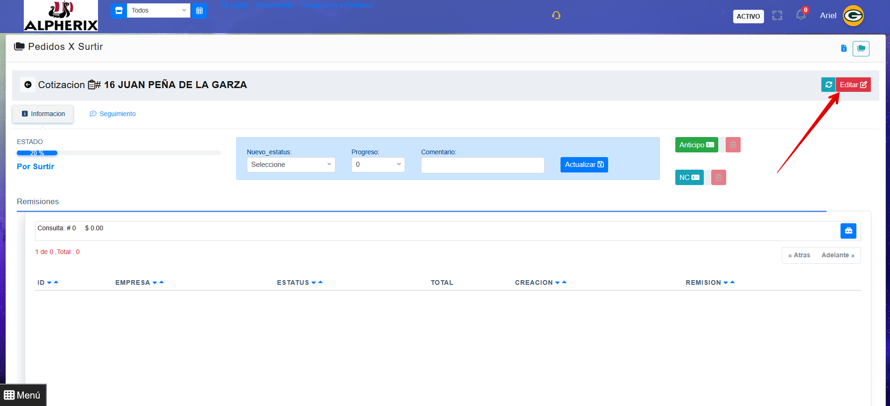Screen dimensions: 890x406
Task: Click the ESTADO progress bar
Action: pos(119,153)
